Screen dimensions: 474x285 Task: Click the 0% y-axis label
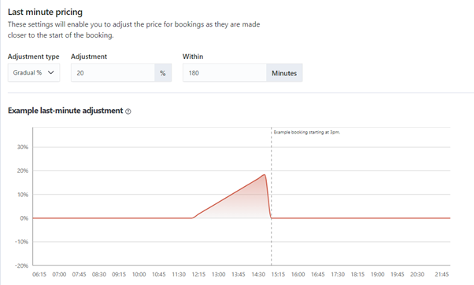24,218
